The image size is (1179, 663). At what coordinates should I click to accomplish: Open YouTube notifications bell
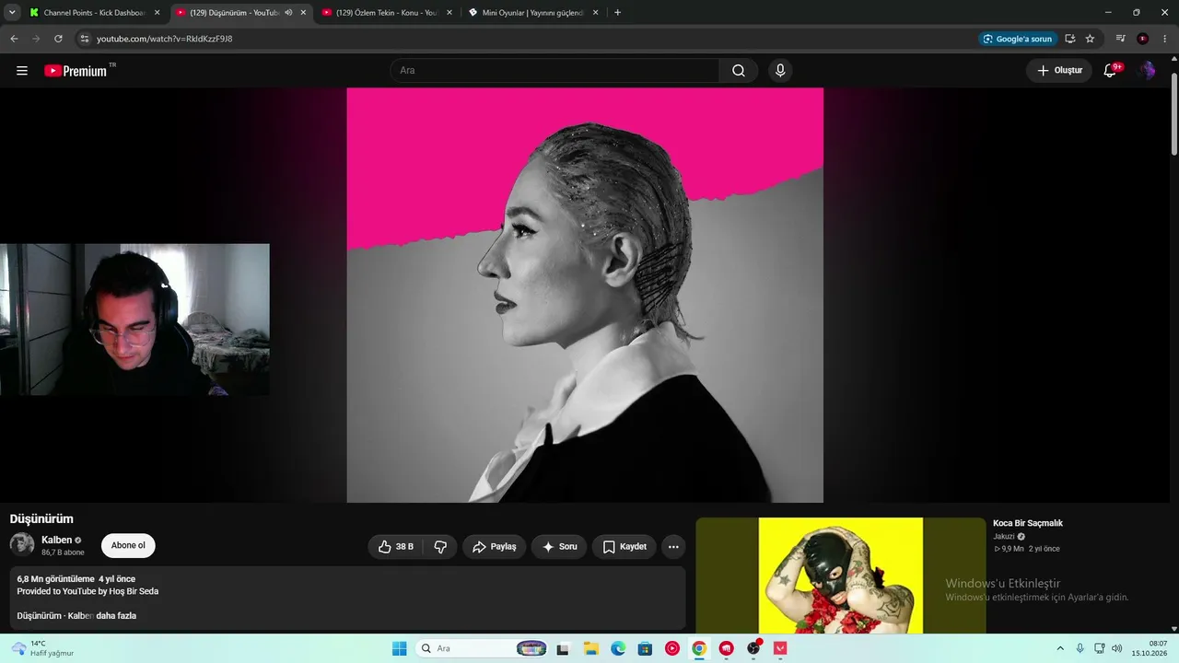click(x=1111, y=71)
